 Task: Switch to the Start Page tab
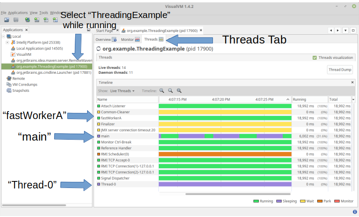(x=104, y=31)
